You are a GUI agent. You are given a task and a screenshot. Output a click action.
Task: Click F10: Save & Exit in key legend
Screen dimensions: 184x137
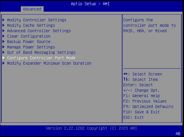141,112
